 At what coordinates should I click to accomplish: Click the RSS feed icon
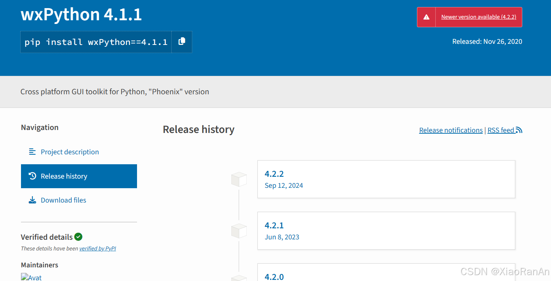(x=519, y=130)
